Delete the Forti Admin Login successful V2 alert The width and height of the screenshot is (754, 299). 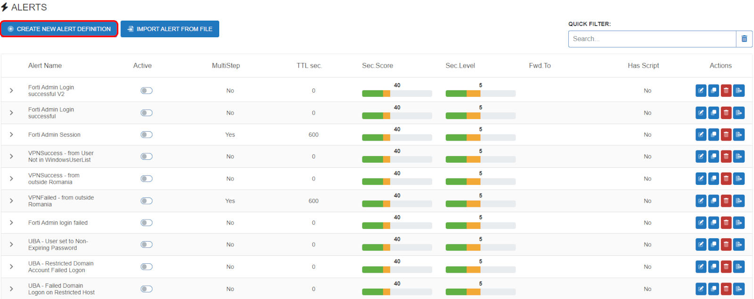click(x=726, y=90)
